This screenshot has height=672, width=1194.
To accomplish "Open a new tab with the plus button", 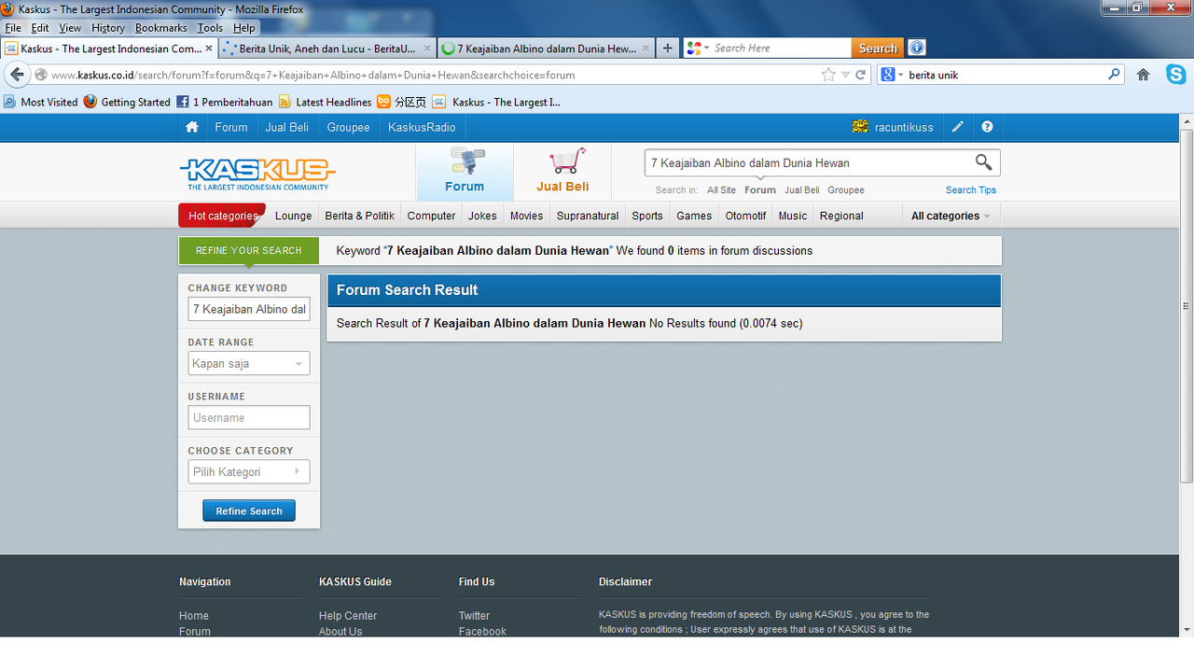I will [668, 49].
